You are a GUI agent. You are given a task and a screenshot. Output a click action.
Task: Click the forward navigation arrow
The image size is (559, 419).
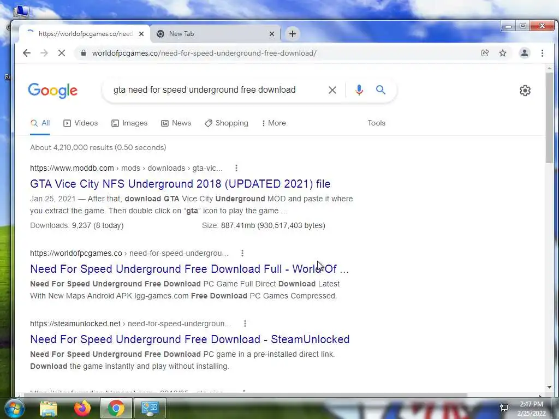point(44,53)
